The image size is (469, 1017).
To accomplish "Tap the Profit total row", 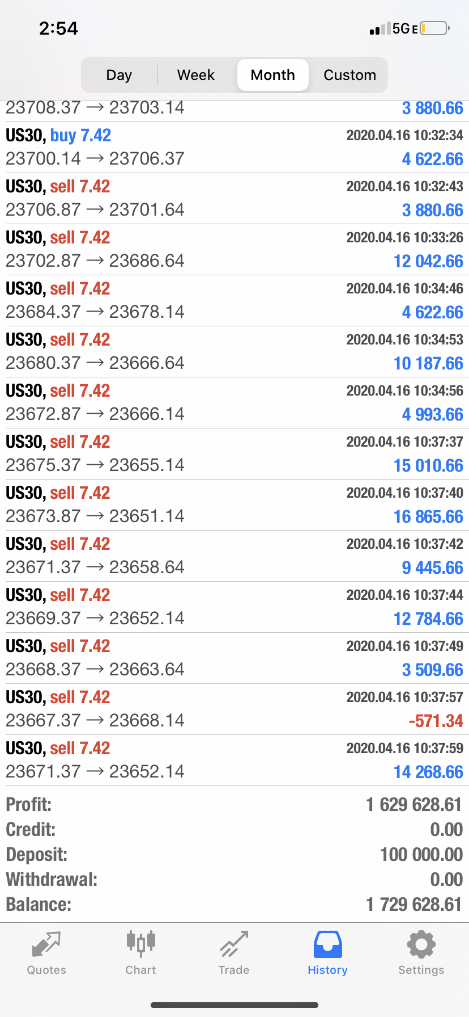I will coord(234,805).
